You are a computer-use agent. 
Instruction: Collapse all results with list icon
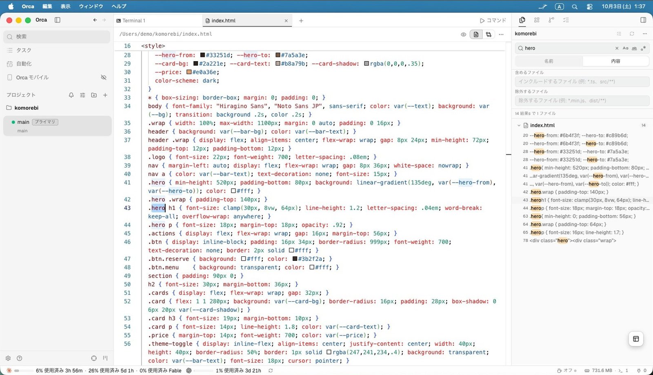coord(619,34)
